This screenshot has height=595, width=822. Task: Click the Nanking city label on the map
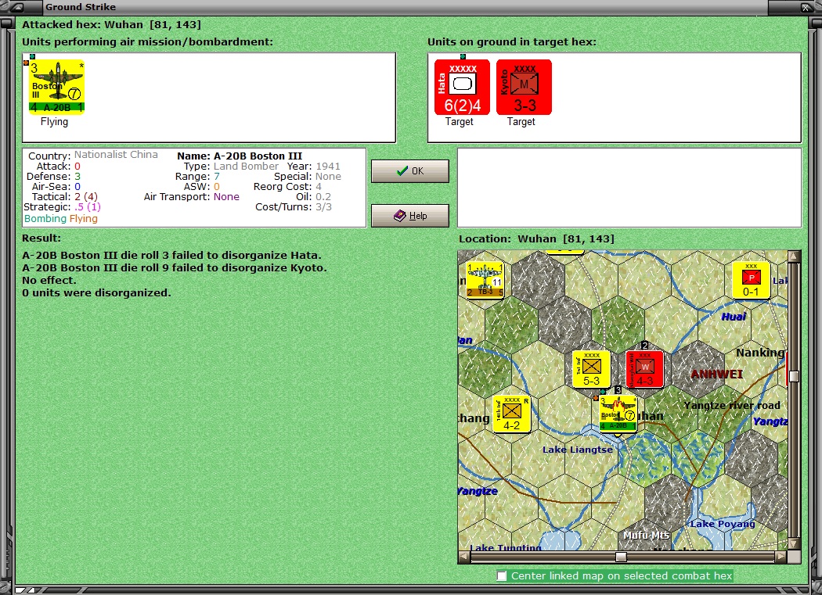click(760, 353)
